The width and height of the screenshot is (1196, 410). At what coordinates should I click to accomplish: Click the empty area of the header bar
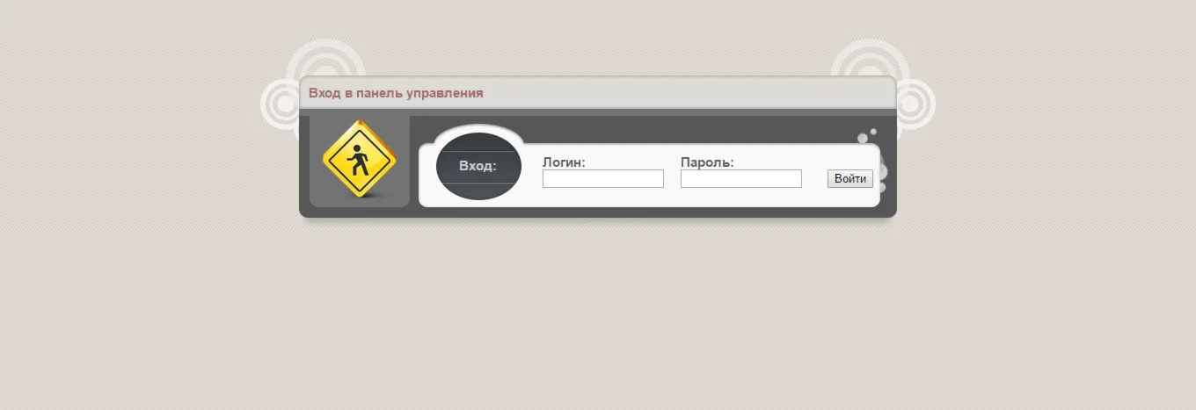pyautogui.click(x=686, y=93)
